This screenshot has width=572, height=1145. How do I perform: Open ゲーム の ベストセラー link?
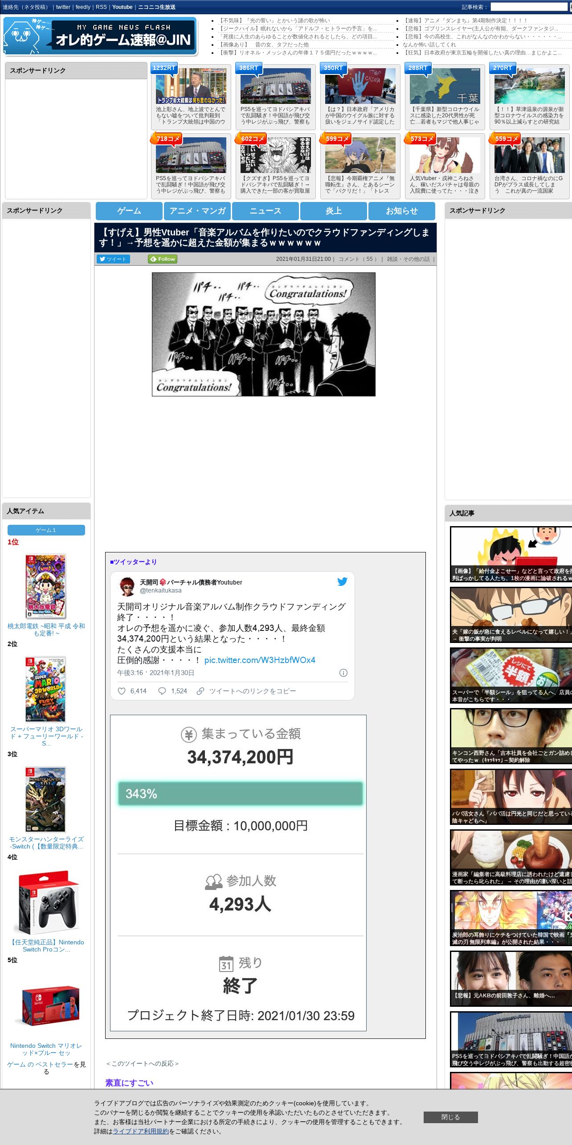tap(40, 1064)
